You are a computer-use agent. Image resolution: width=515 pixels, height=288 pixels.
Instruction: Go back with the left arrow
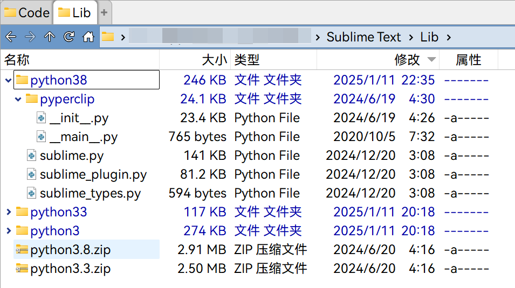pos(11,37)
